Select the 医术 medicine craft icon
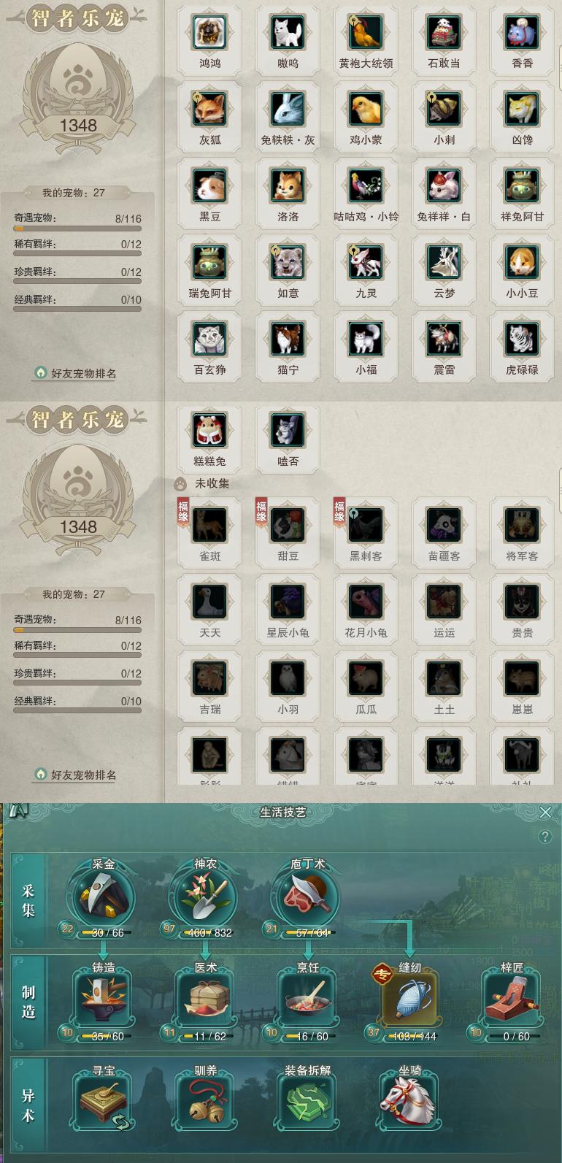This screenshot has height=1163, width=562. pos(205,1000)
